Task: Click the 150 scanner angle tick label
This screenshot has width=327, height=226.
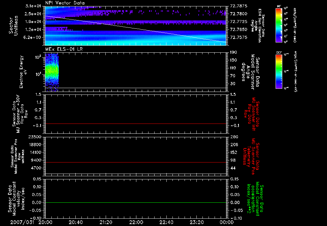Action: (x=234, y=60)
